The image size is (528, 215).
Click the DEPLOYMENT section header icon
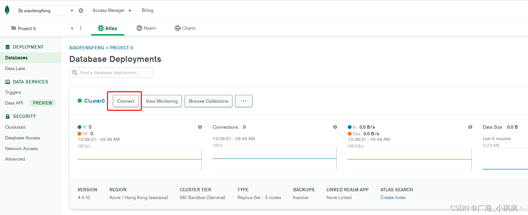pyautogui.click(x=8, y=47)
